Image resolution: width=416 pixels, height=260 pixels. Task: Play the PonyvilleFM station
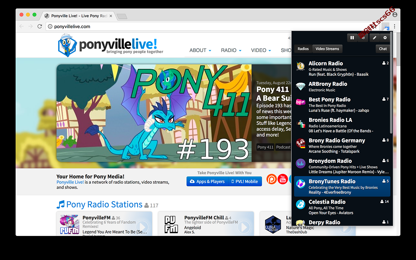click(142, 227)
